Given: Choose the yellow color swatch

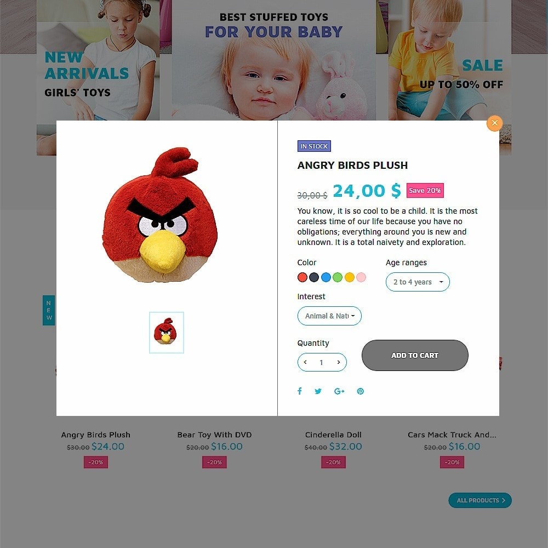Looking at the screenshot, I should 350,277.
